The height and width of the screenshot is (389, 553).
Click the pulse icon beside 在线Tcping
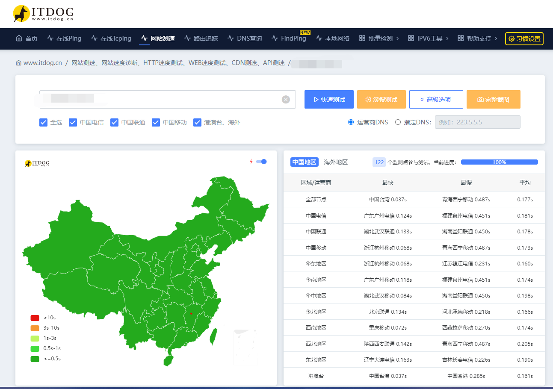95,38
